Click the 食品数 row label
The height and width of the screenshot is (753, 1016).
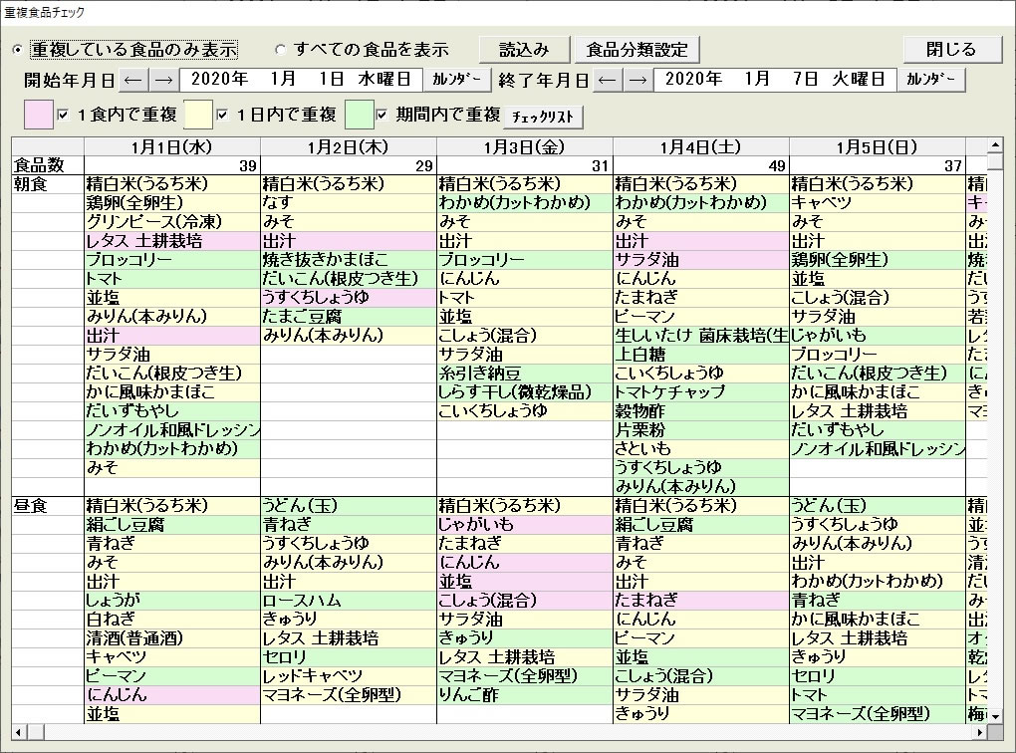48,166
